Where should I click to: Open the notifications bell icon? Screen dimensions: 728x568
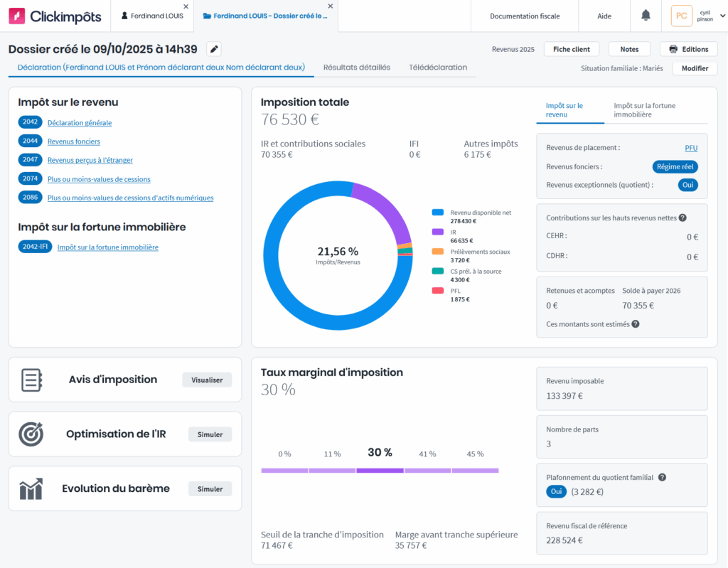click(x=646, y=16)
